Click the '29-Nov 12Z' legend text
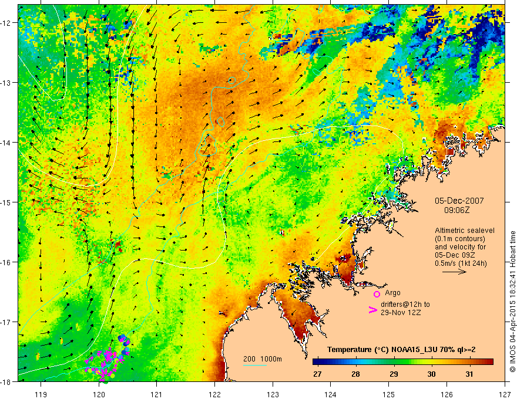This screenshot has height=399, width=517. pos(401,313)
